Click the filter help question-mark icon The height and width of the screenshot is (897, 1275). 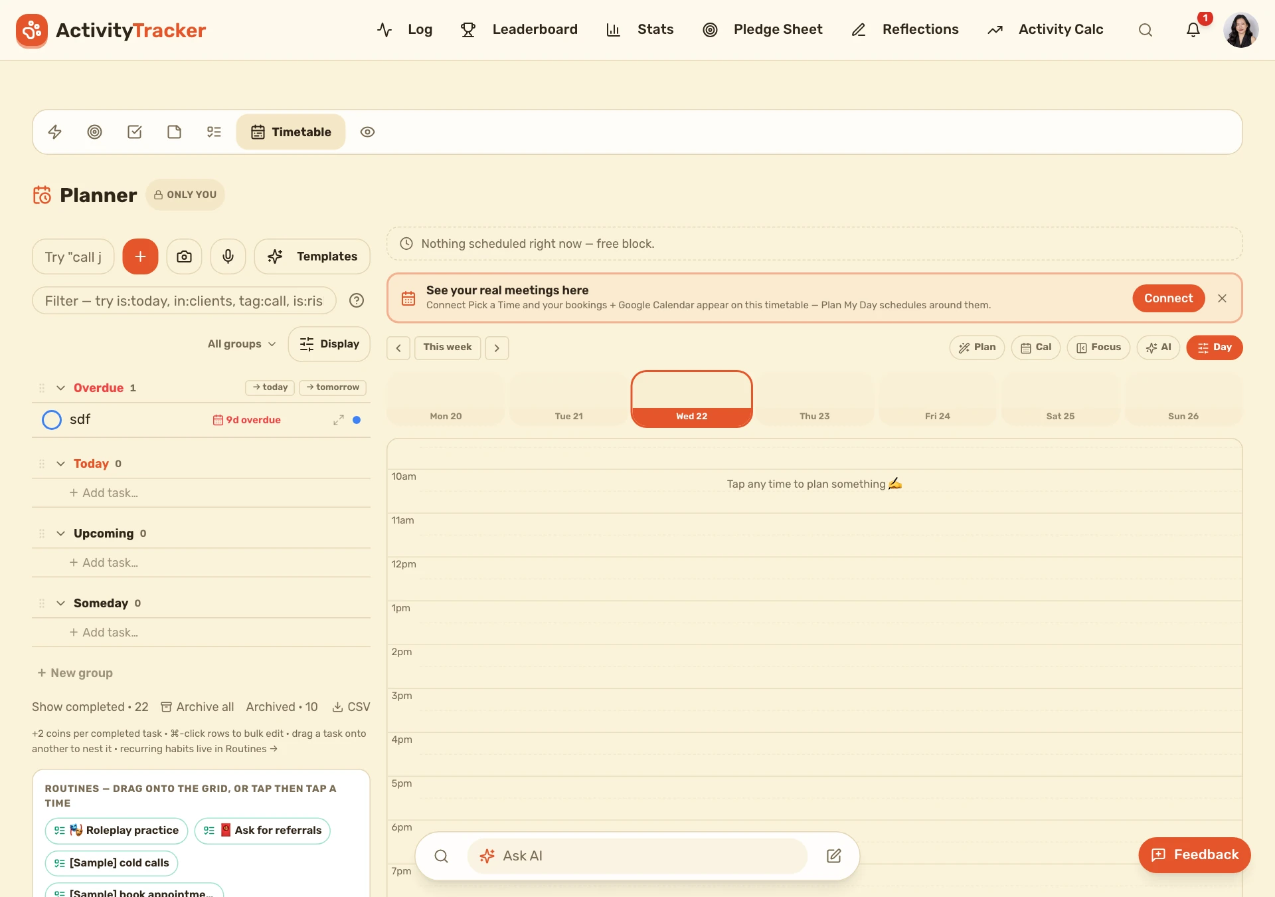click(x=357, y=300)
